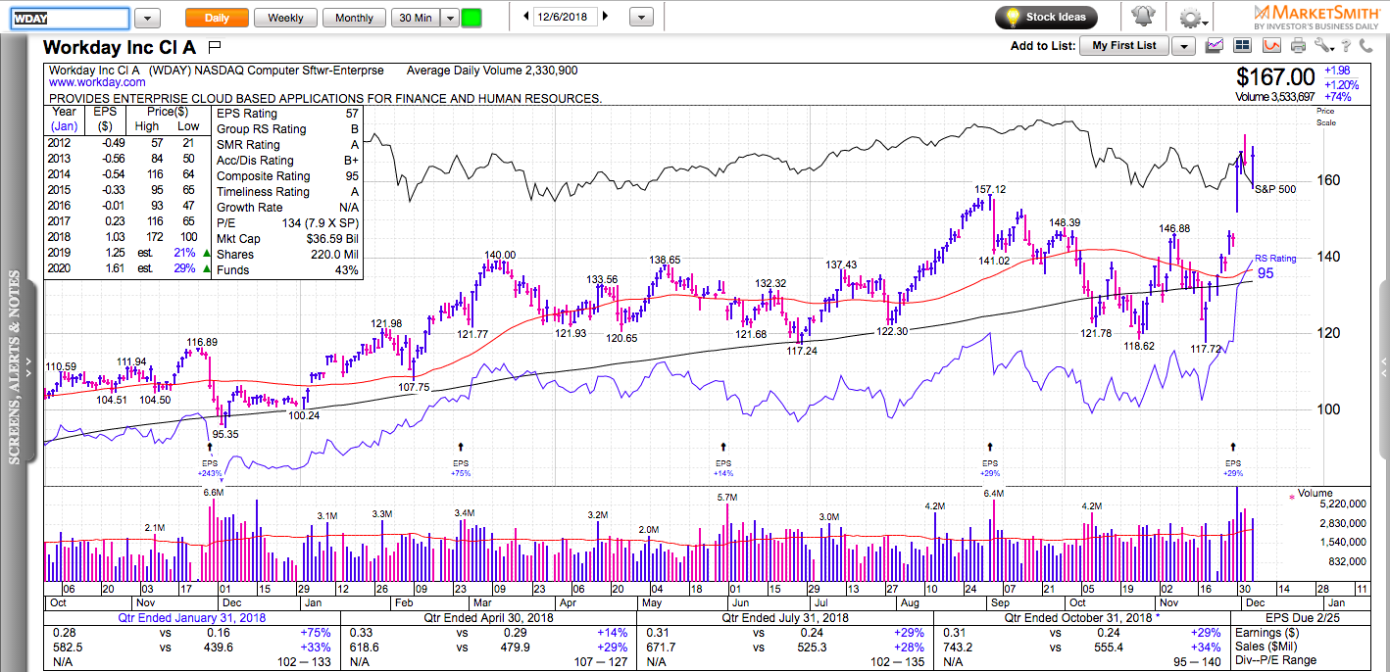Screen dimensions: 1390x672
Task: Open the alerts bell icon
Action: pyautogui.click(x=1142, y=18)
